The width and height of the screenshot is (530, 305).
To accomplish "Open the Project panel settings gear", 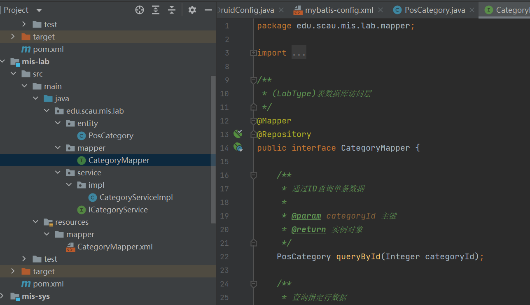I will coord(192,10).
